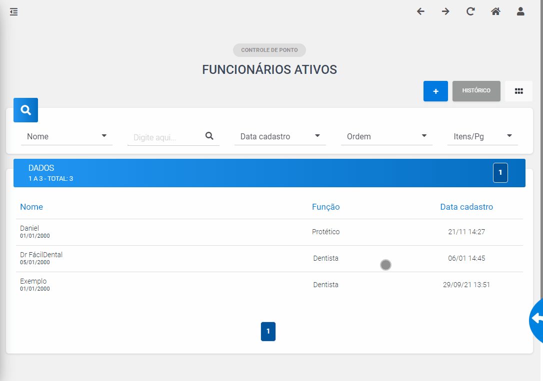Click the Controle de Ponto badge
Viewport: 543px width, 381px height.
[269, 50]
